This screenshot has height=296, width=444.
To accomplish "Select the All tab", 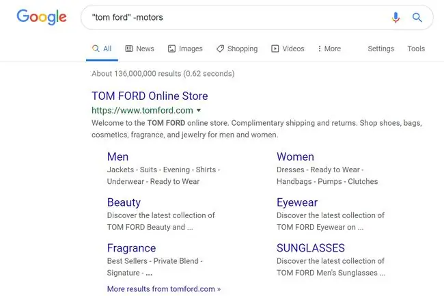I will click(102, 49).
